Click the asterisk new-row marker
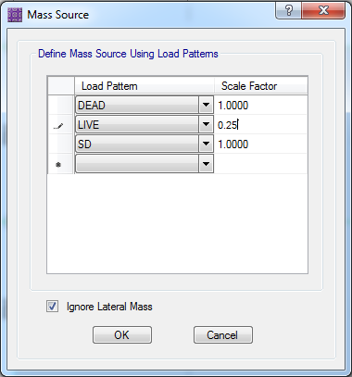 point(60,164)
